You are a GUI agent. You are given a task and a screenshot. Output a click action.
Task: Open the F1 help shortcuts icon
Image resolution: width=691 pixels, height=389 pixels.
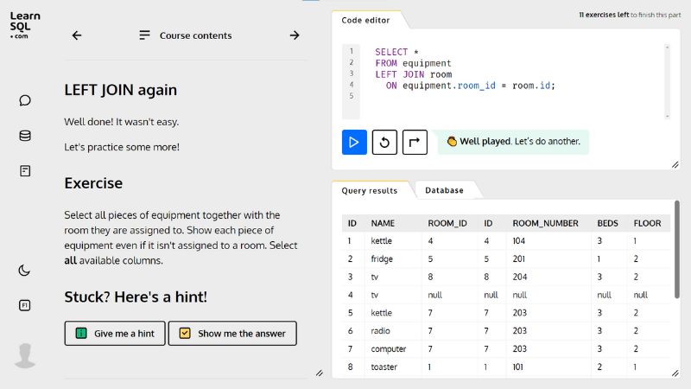pos(25,305)
